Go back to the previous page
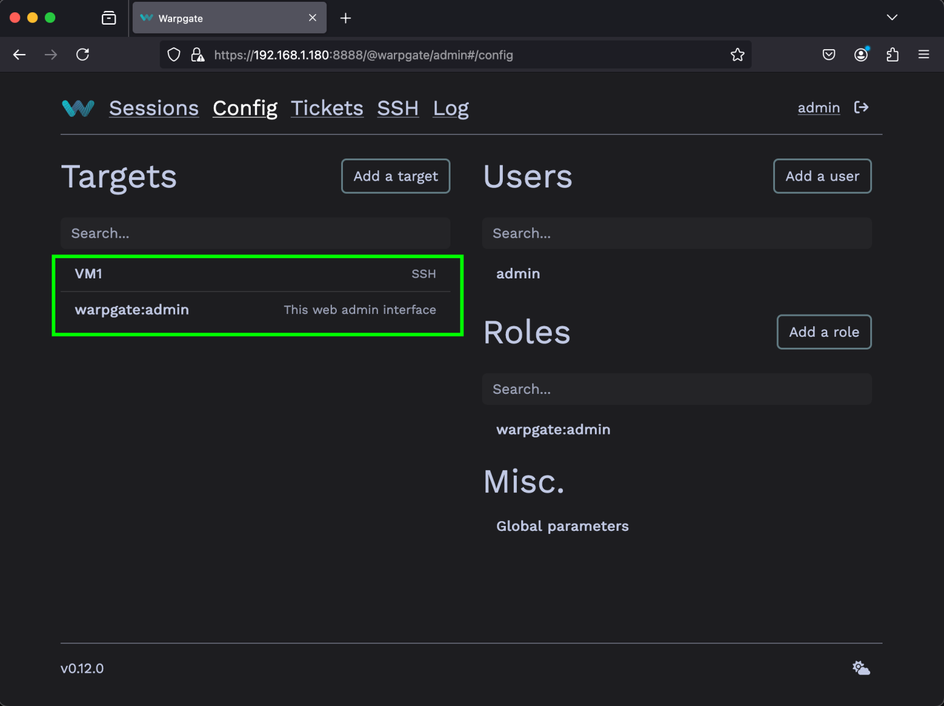This screenshot has height=706, width=944. [x=19, y=55]
